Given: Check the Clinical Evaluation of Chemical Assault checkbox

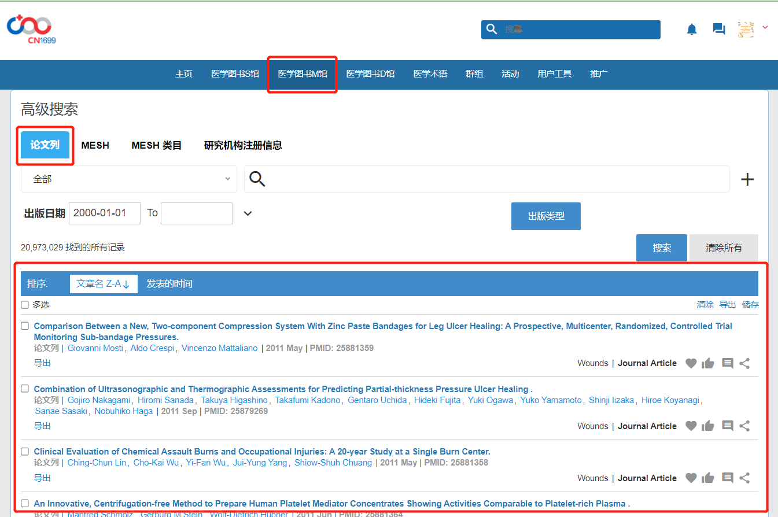Looking at the screenshot, I should [25, 452].
